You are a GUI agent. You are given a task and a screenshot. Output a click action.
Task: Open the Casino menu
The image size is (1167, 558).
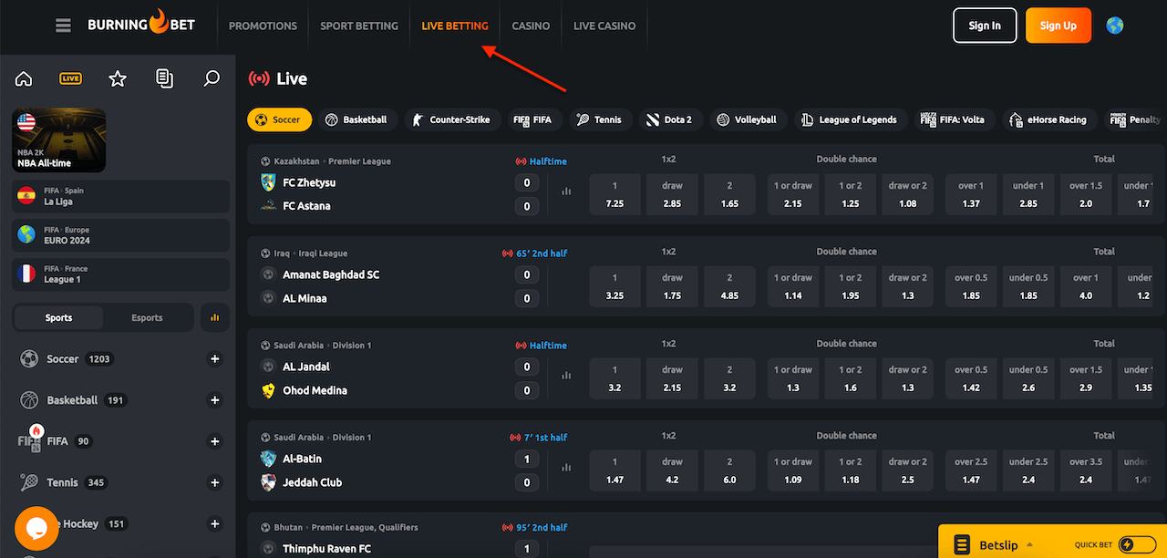531,26
